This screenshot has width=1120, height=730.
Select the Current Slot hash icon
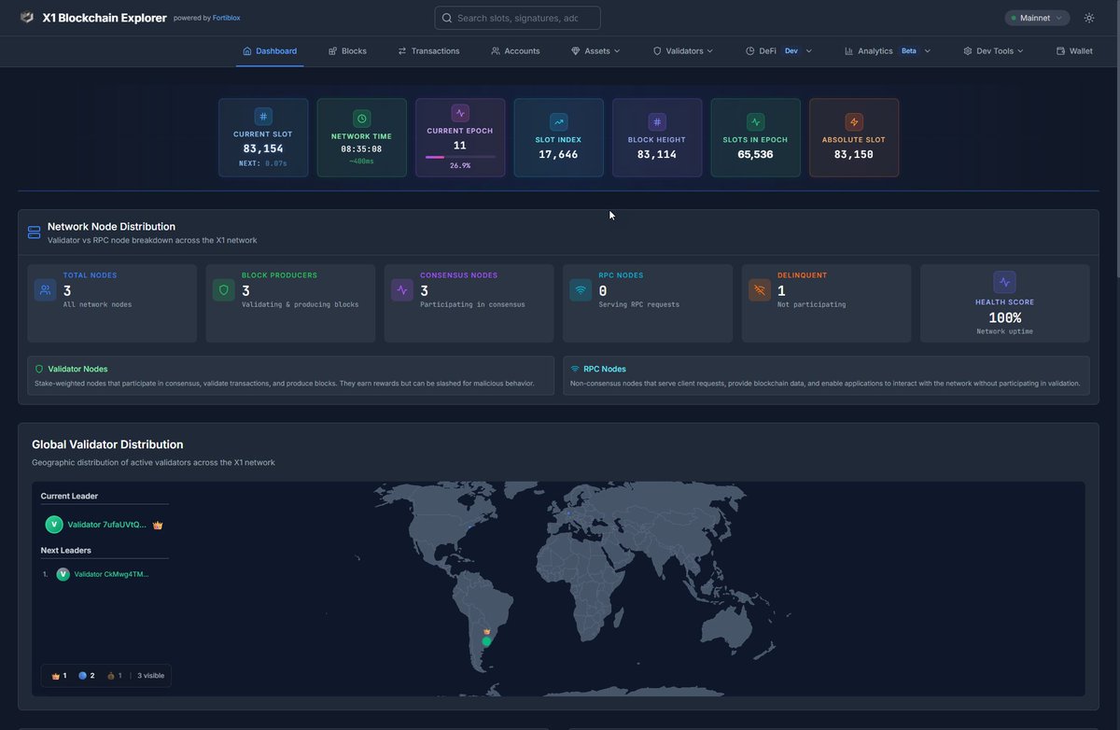[262, 117]
